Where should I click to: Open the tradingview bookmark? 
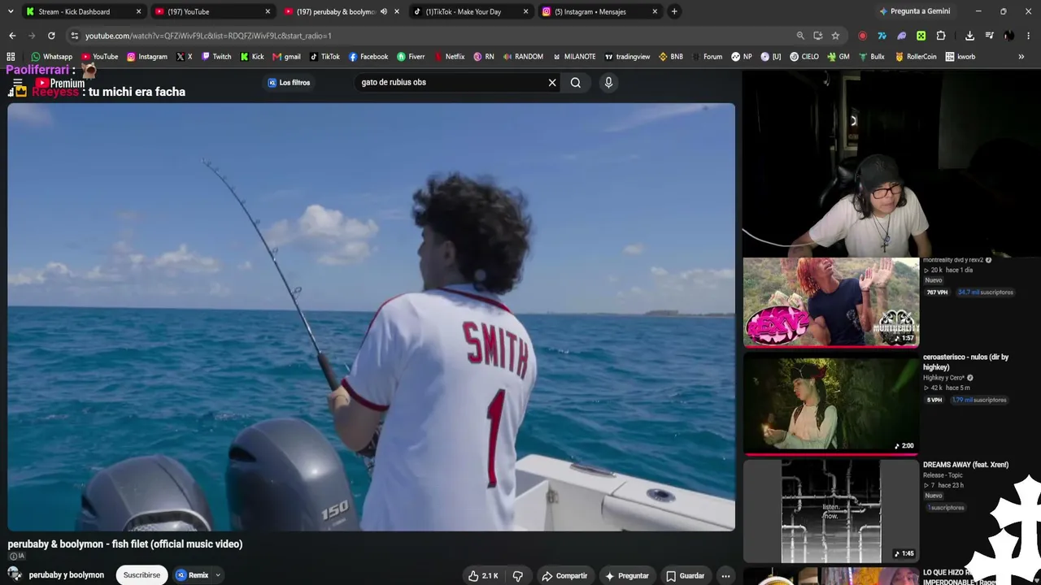[x=627, y=57]
